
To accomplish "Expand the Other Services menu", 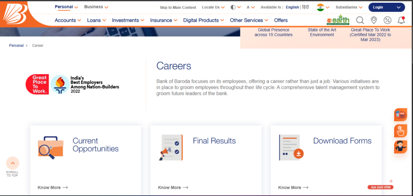I will pos(249,20).
